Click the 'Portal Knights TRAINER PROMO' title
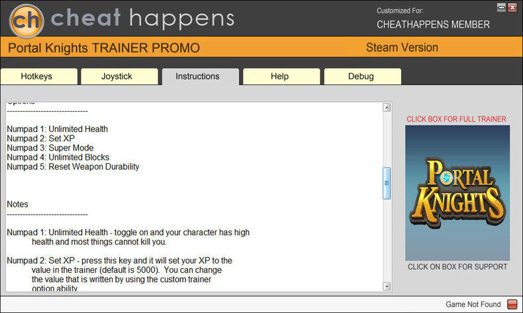523x313 pixels. click(104, 48)
